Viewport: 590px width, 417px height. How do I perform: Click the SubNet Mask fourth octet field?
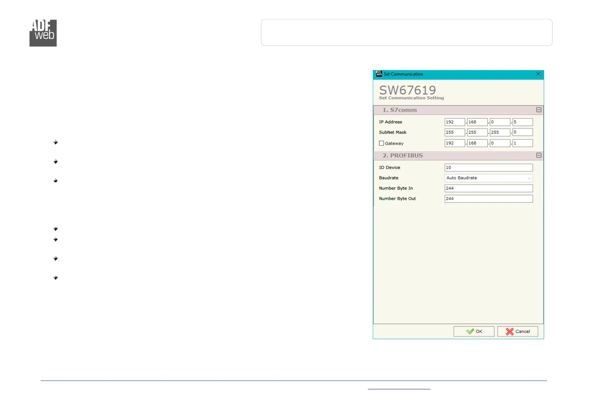[x=523, y=132]
